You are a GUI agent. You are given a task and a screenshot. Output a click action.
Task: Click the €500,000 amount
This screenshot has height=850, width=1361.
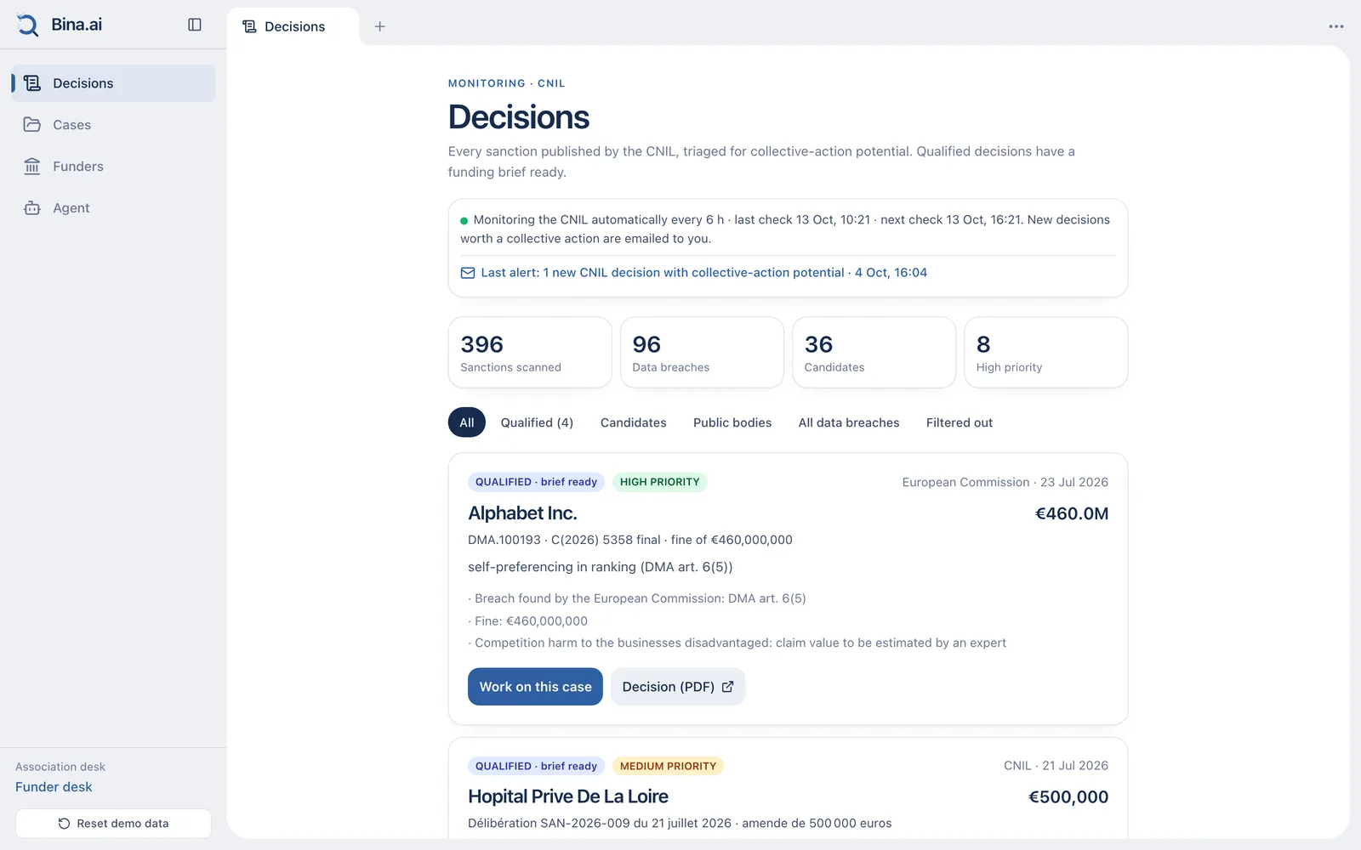click(1068, 797)
